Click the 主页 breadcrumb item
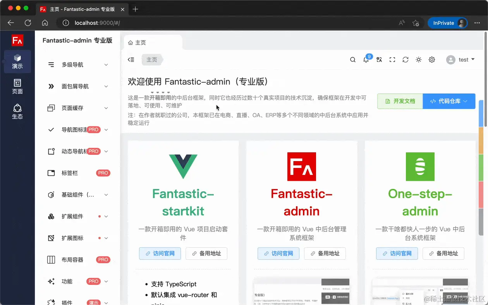The height and width of the screenshot is (305, 488). [x=152, y=60]
